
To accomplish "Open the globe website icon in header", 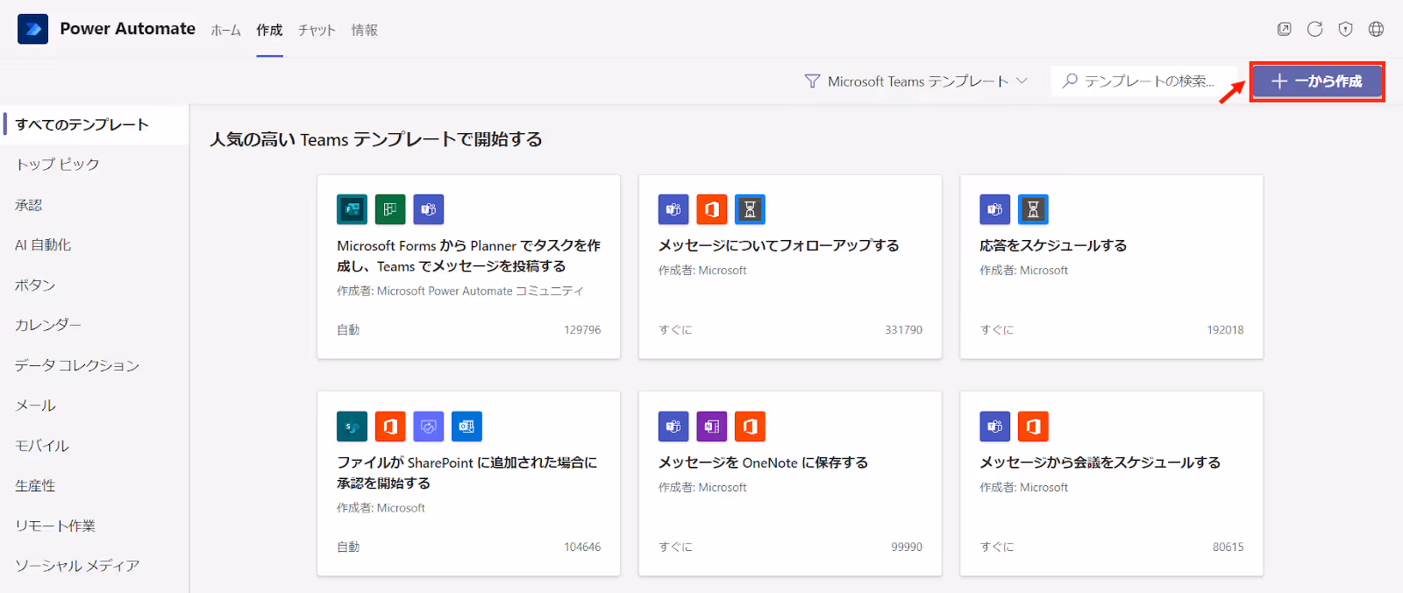I will (x=1376, y=29).
